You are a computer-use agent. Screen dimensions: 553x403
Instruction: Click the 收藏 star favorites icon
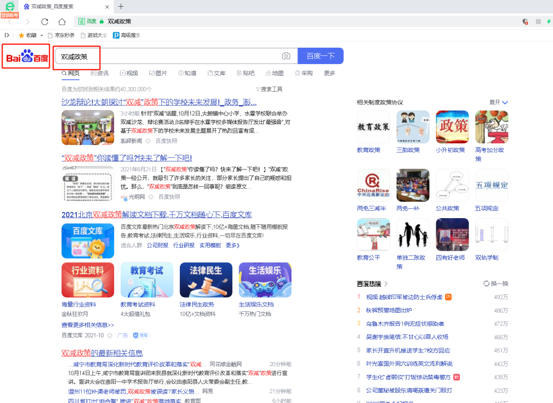[x=22, y=35]
